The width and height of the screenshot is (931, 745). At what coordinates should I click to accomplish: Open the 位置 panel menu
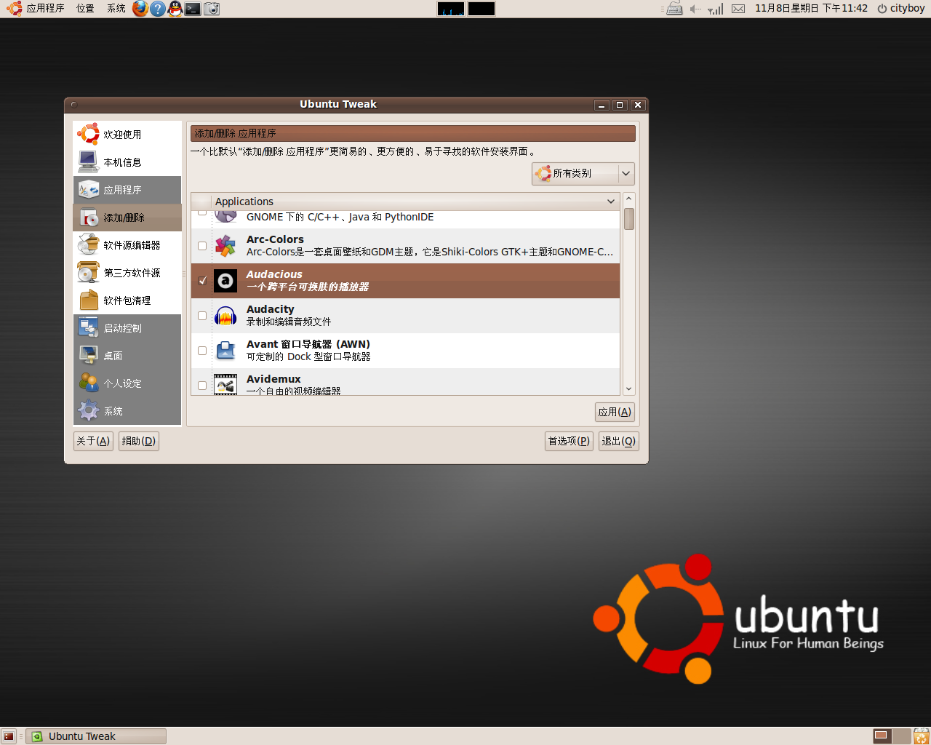[x=85, y=9]
